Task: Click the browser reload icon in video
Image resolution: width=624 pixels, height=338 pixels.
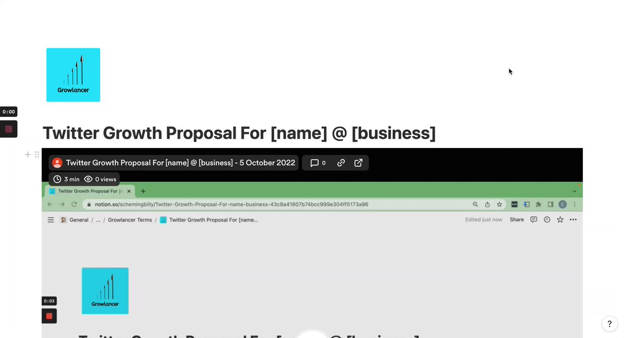Action: click(74, 205)
